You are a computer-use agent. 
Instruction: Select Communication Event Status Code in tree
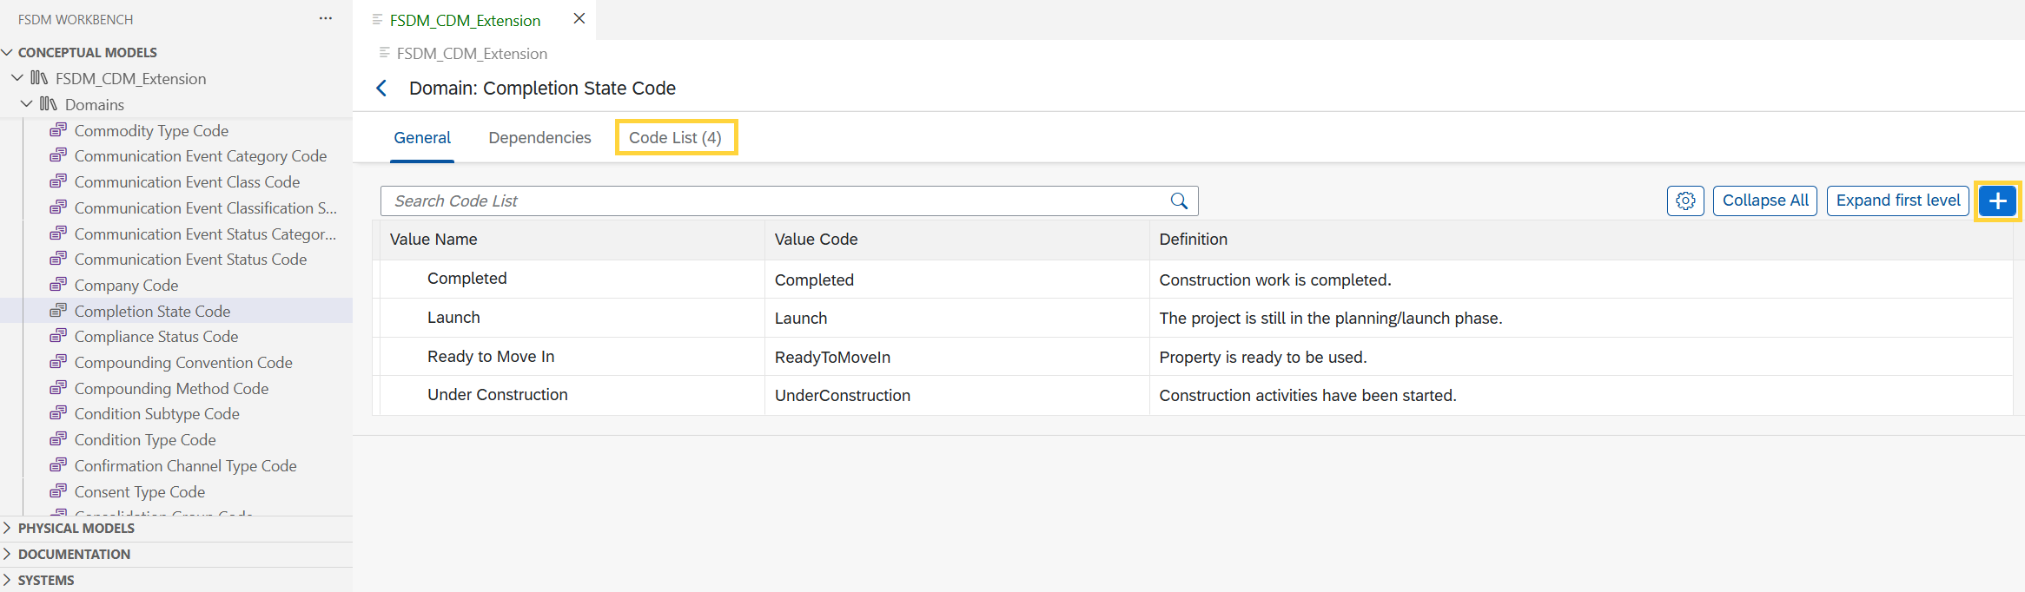190,260
